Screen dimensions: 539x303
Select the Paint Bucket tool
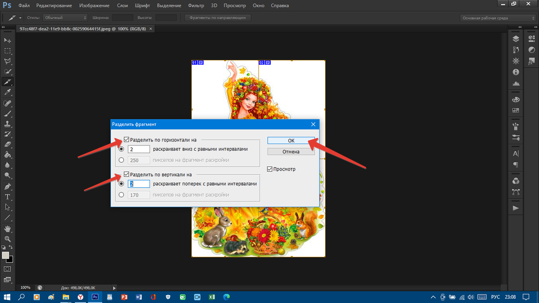pyautogui.click(x=8, y=155)
